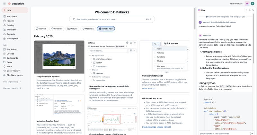Click the Info icon beside Excludes BROWSE-only objects
Image resolution: width=257 pixels, height=135 pixels.
pyautogui.click(x=182, y=69)
